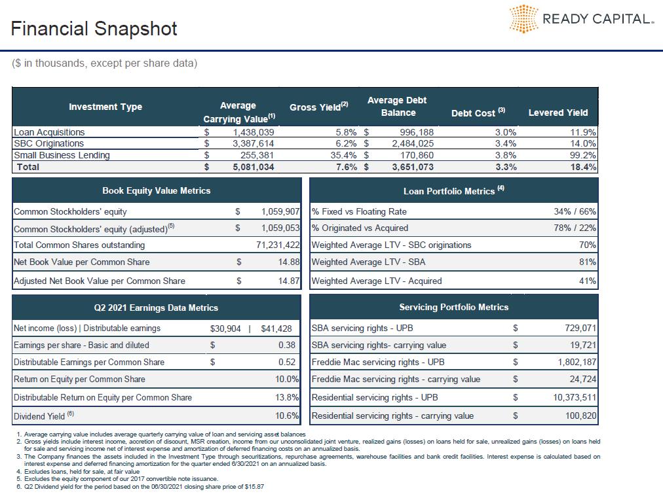
Task: Click the Loan Portfolio Metrics header
Action: pyautogui.click(x=454, y=190)
